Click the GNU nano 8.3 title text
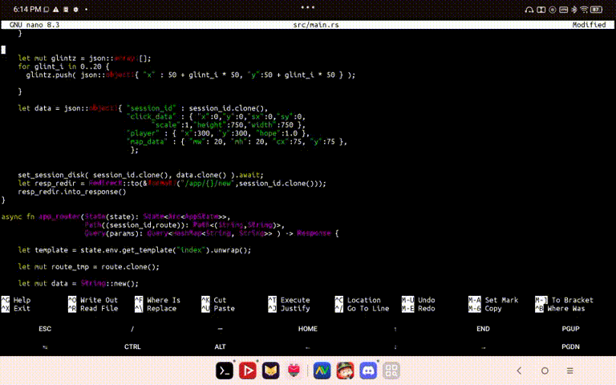The width and height of the screenshot is (616, 385). [34, 25]
